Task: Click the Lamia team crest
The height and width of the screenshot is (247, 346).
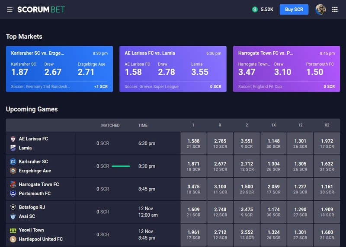Action: pyautogui.click(x=13, y=148)
